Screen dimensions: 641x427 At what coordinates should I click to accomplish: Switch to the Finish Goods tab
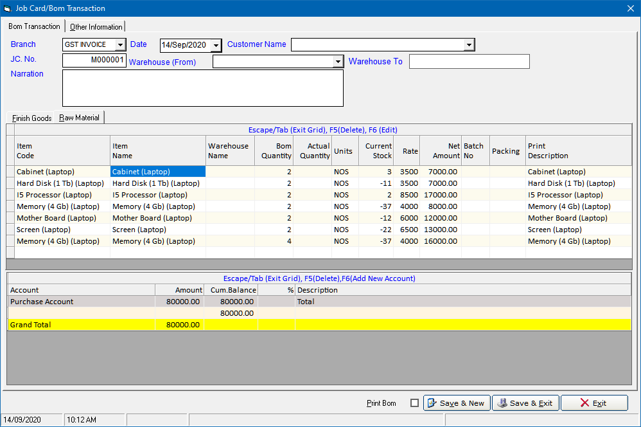(31, 118)
